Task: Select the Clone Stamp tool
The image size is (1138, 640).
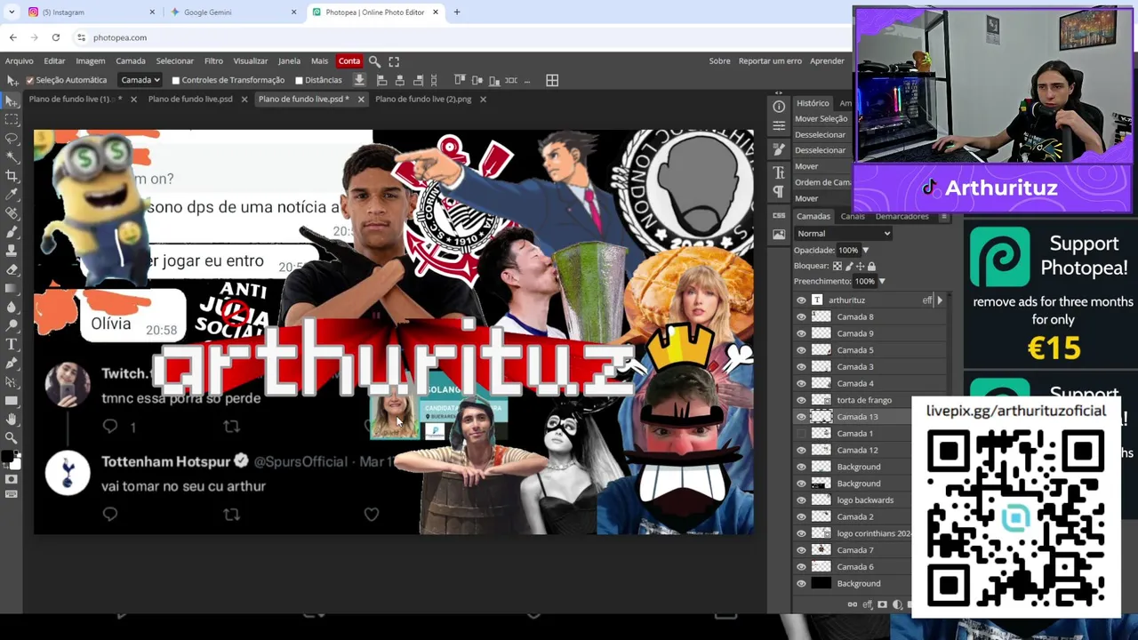Action: (x=12, y=250)
